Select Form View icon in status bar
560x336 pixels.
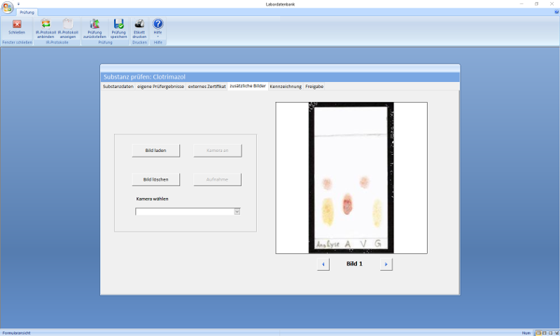tap(539, 332)
